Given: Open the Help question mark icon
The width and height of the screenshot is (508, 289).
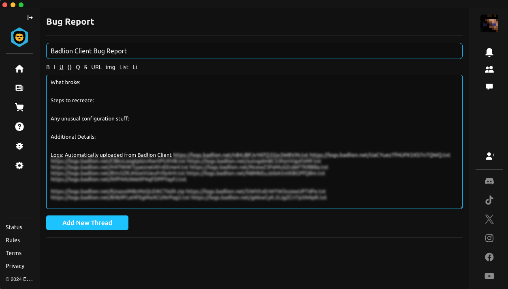Looking at the screenshot, I should tap(19, 127).
